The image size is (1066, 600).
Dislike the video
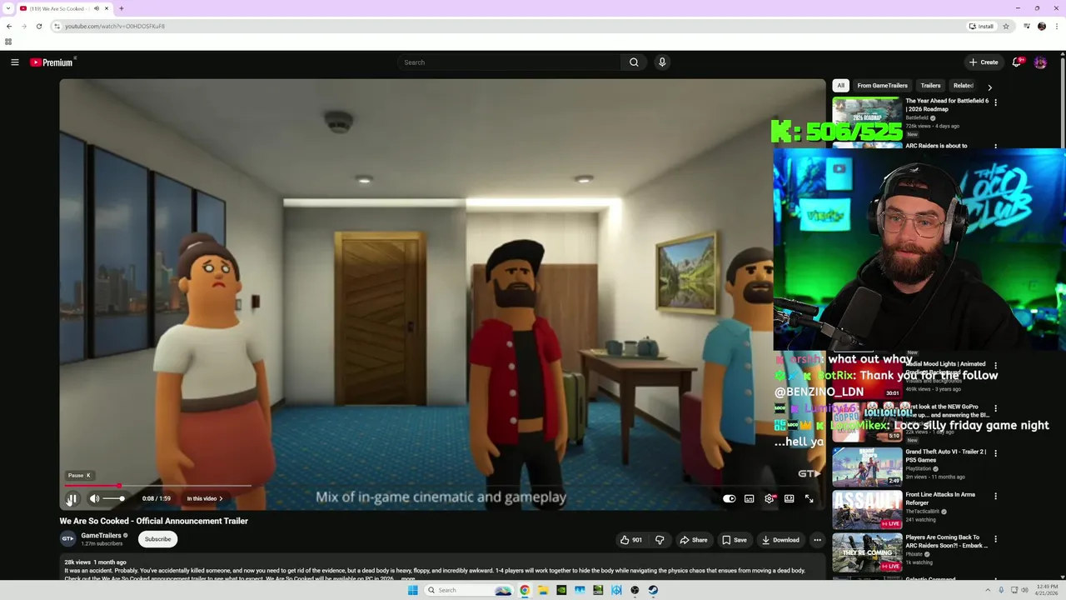660,540
